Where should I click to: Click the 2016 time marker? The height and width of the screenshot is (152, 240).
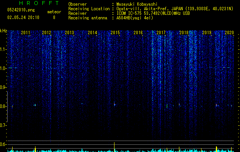click(x=138, y=33)
